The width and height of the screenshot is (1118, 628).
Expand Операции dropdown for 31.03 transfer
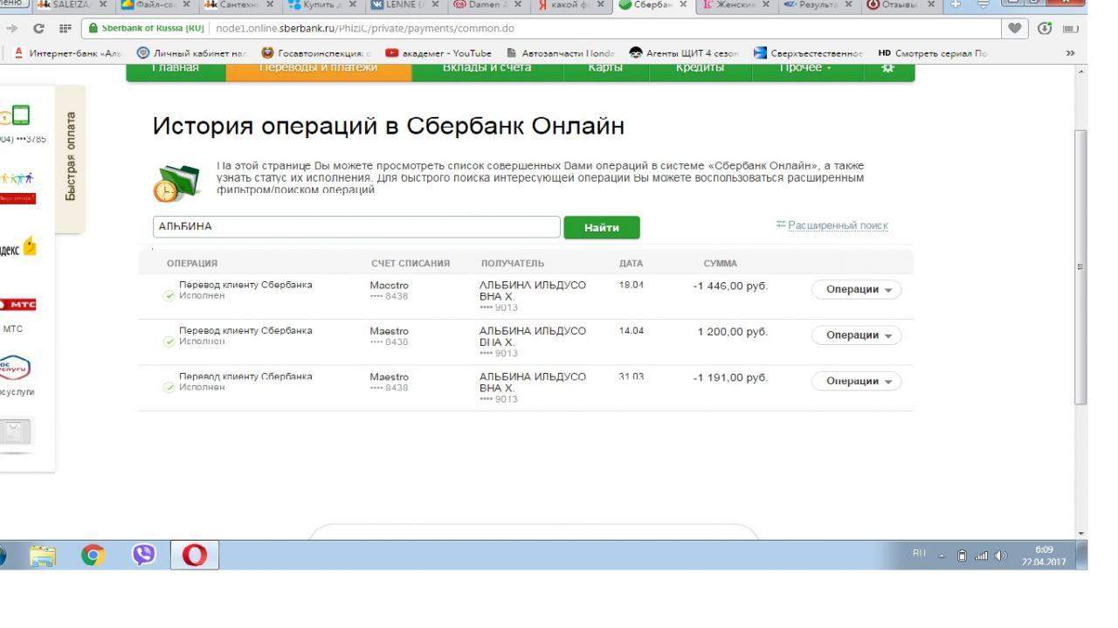857,381
